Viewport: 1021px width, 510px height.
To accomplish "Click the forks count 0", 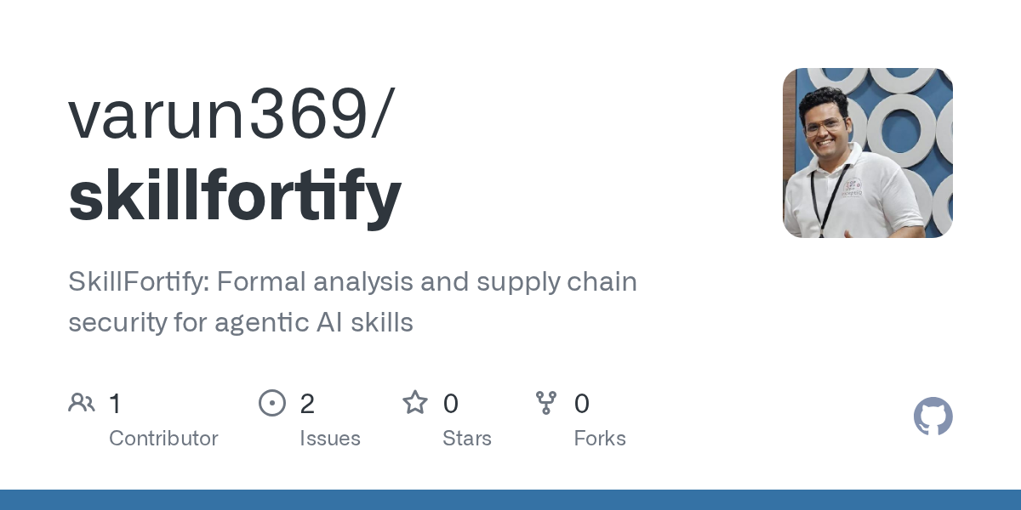I will pyautogui.click(x=582, y=404).
